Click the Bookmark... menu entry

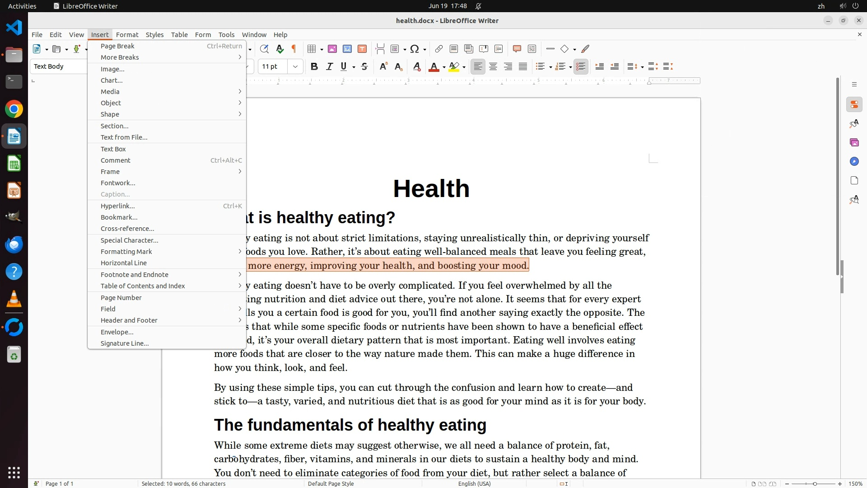(x=119, y=217)
